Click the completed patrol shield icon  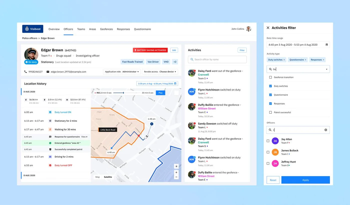pyautogui.click(x=50, y=149)
